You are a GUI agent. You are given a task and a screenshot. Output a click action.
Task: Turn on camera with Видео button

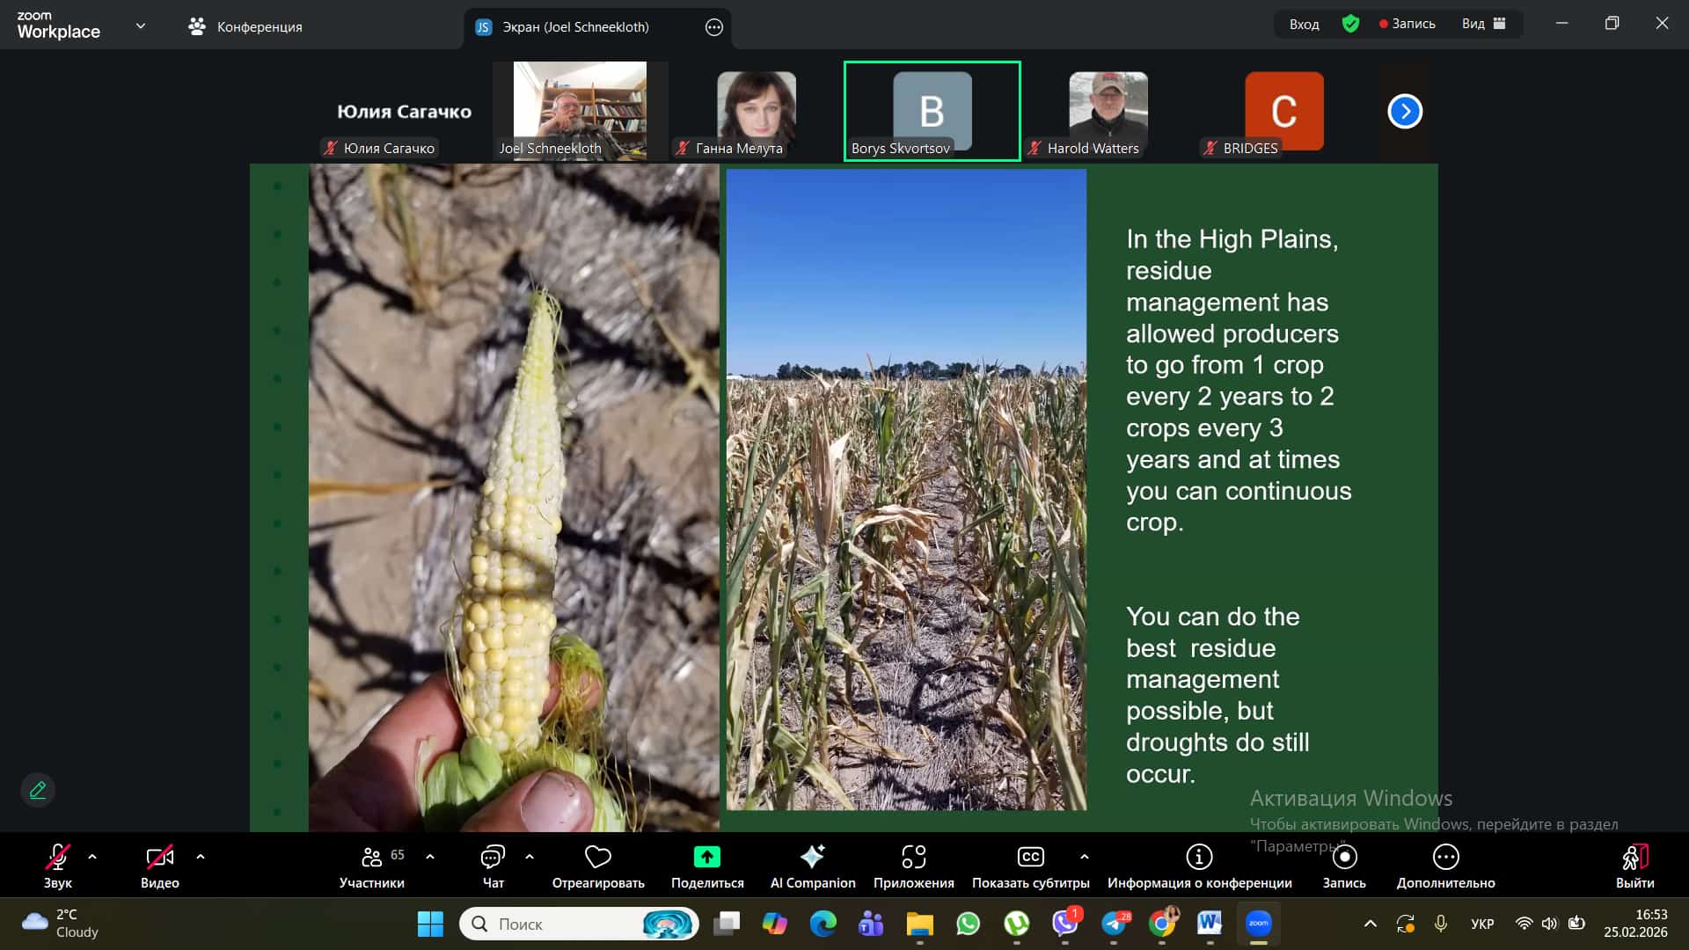(159, 858)
